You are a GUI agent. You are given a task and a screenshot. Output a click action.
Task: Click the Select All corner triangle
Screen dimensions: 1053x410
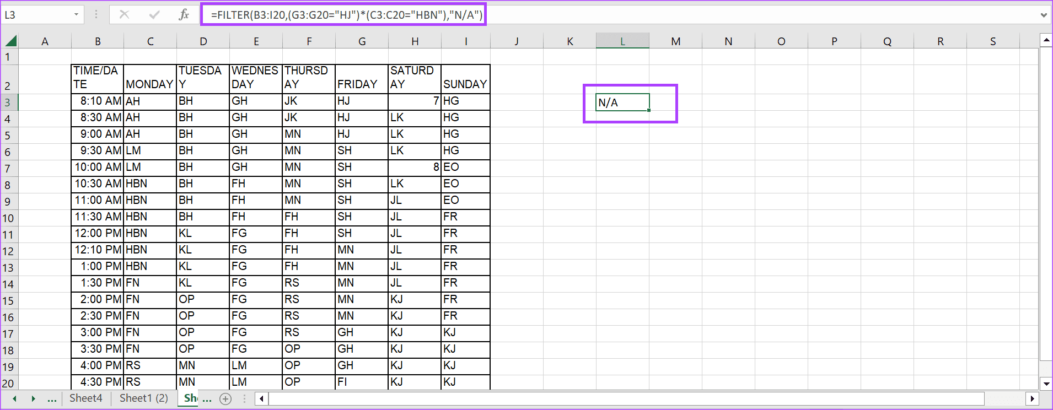click(10, 41)
